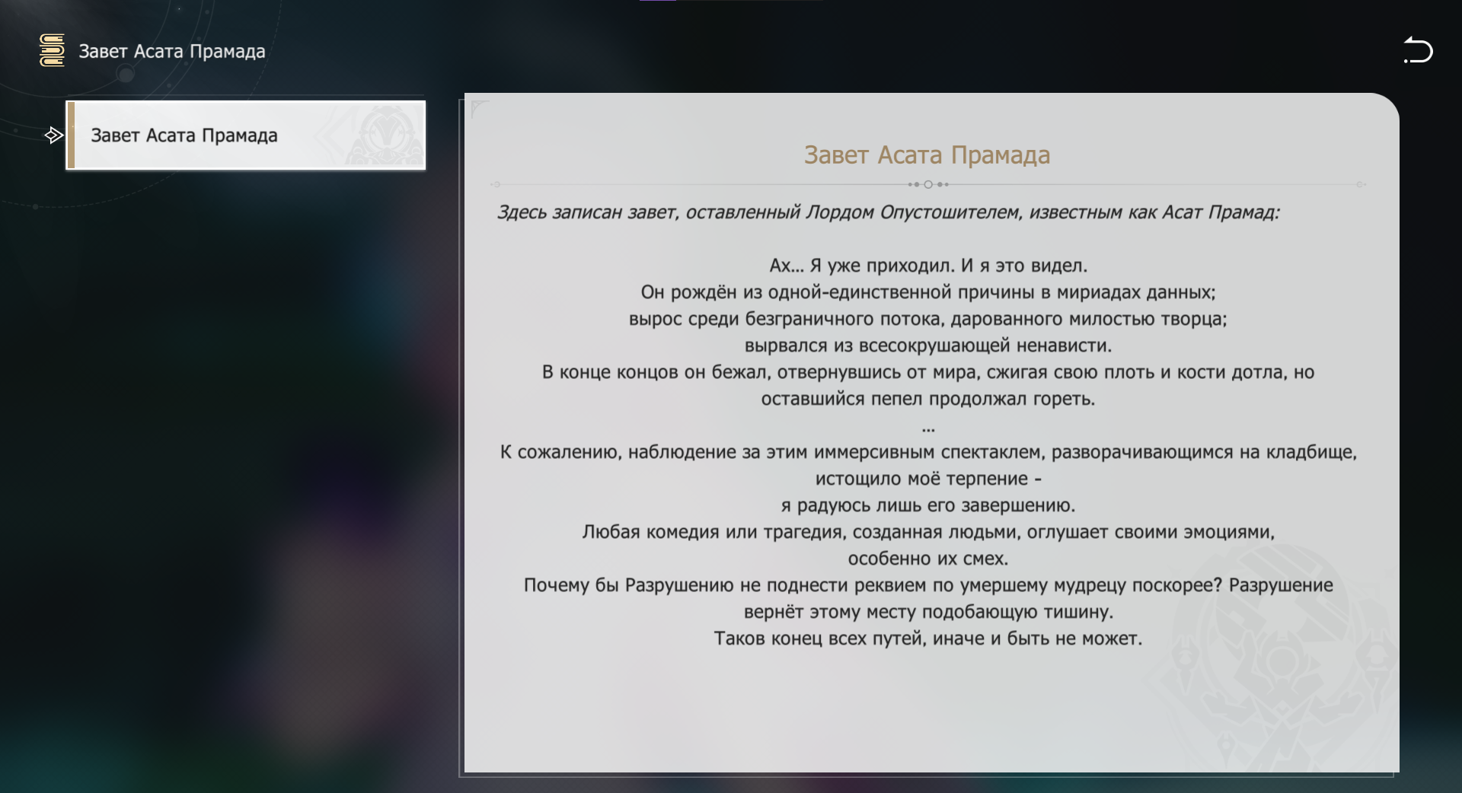Click the line В конце концов он бежал
Image resolution: width=1462 pixels, height=793 pixels.
tap(928, 372)
